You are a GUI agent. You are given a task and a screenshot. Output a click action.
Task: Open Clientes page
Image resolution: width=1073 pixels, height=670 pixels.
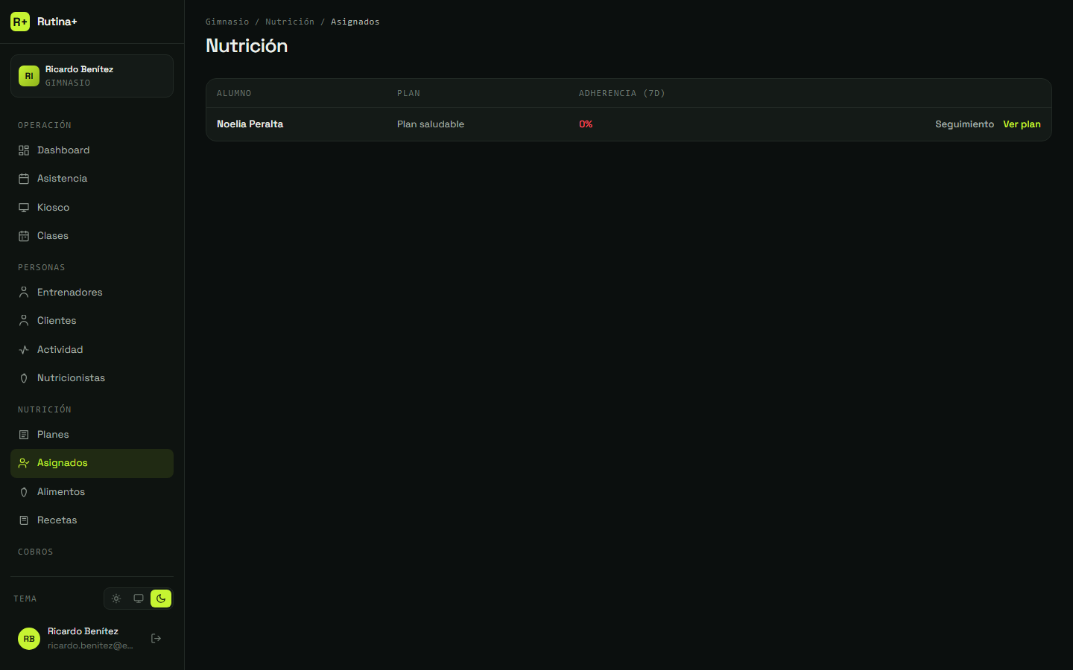click(92, 321)
